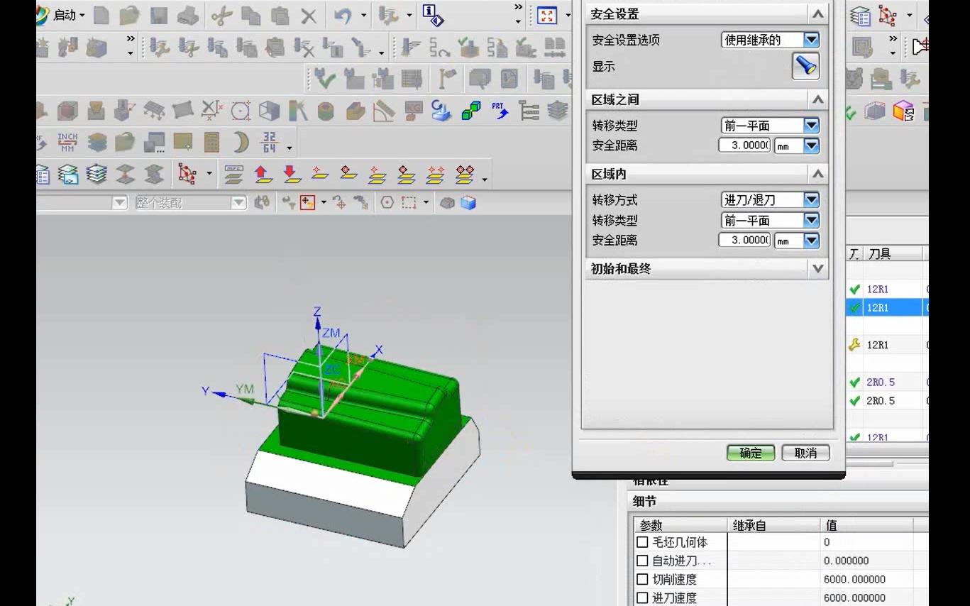This screenshot has width=970, height=606.
Task: Click the 取消 button
Action: [x=806, y=453]
